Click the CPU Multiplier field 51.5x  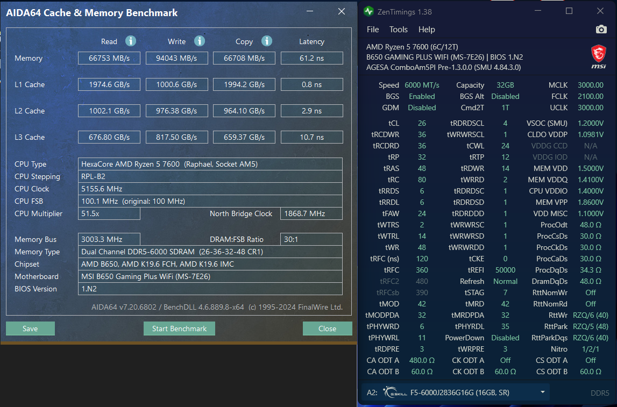109,213
